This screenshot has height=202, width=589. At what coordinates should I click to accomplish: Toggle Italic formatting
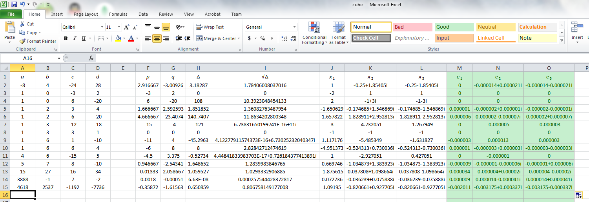pos(75,38)
